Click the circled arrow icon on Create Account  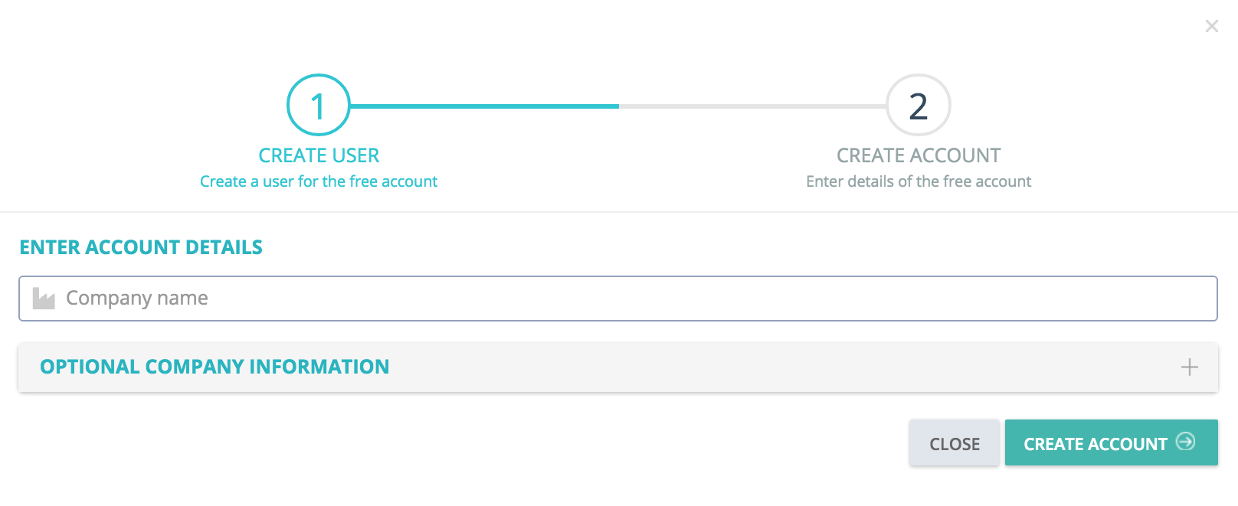[1185, 442]
